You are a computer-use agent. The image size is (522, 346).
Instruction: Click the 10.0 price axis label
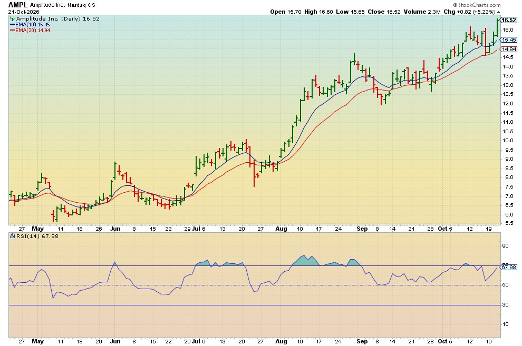(x=508, y=141)
